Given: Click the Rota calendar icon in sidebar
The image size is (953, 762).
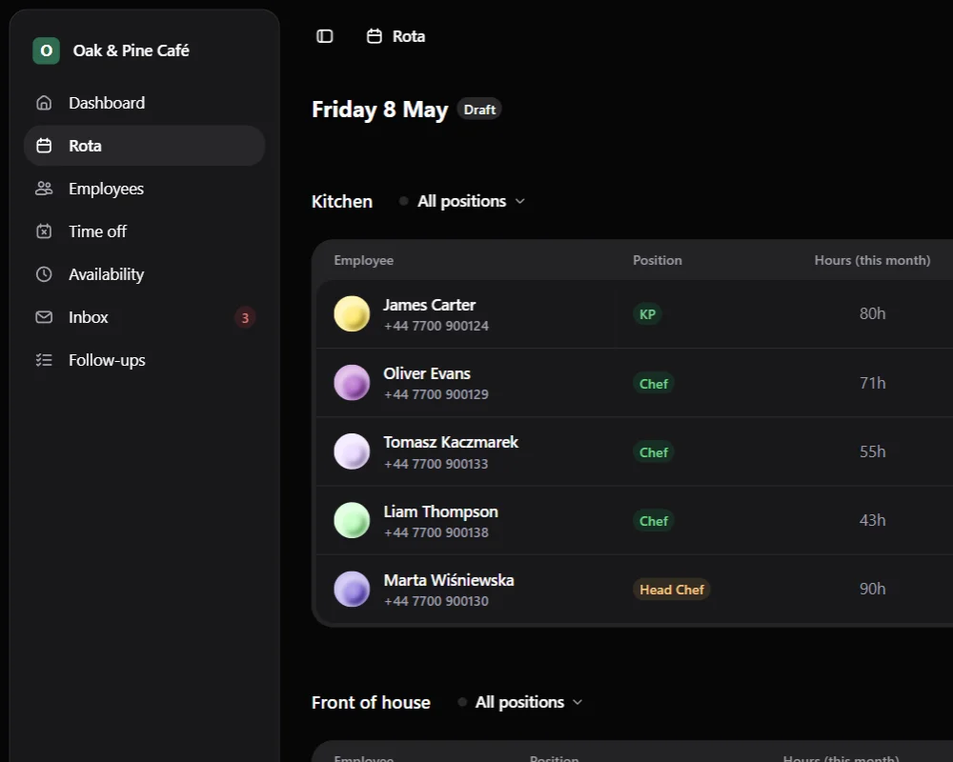Looking at the screenshot, I should (x=44, y=146).
